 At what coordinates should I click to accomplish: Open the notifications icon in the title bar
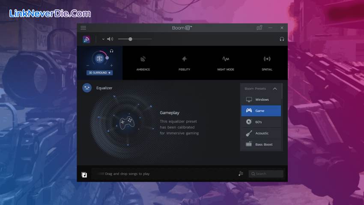tap(259, 28)
